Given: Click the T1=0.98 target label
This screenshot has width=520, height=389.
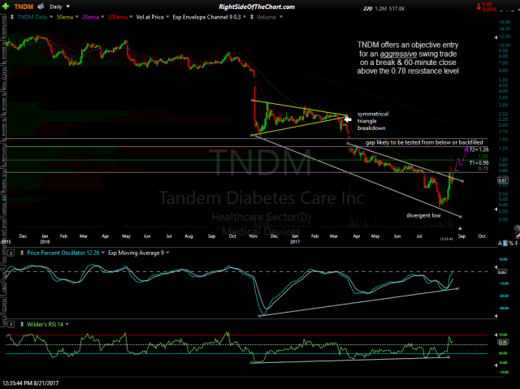Looking at the screenshot, I should pos(479,162).
